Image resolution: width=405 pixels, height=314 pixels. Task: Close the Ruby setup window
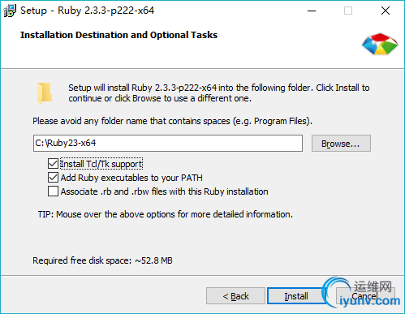tap(386, 11)
